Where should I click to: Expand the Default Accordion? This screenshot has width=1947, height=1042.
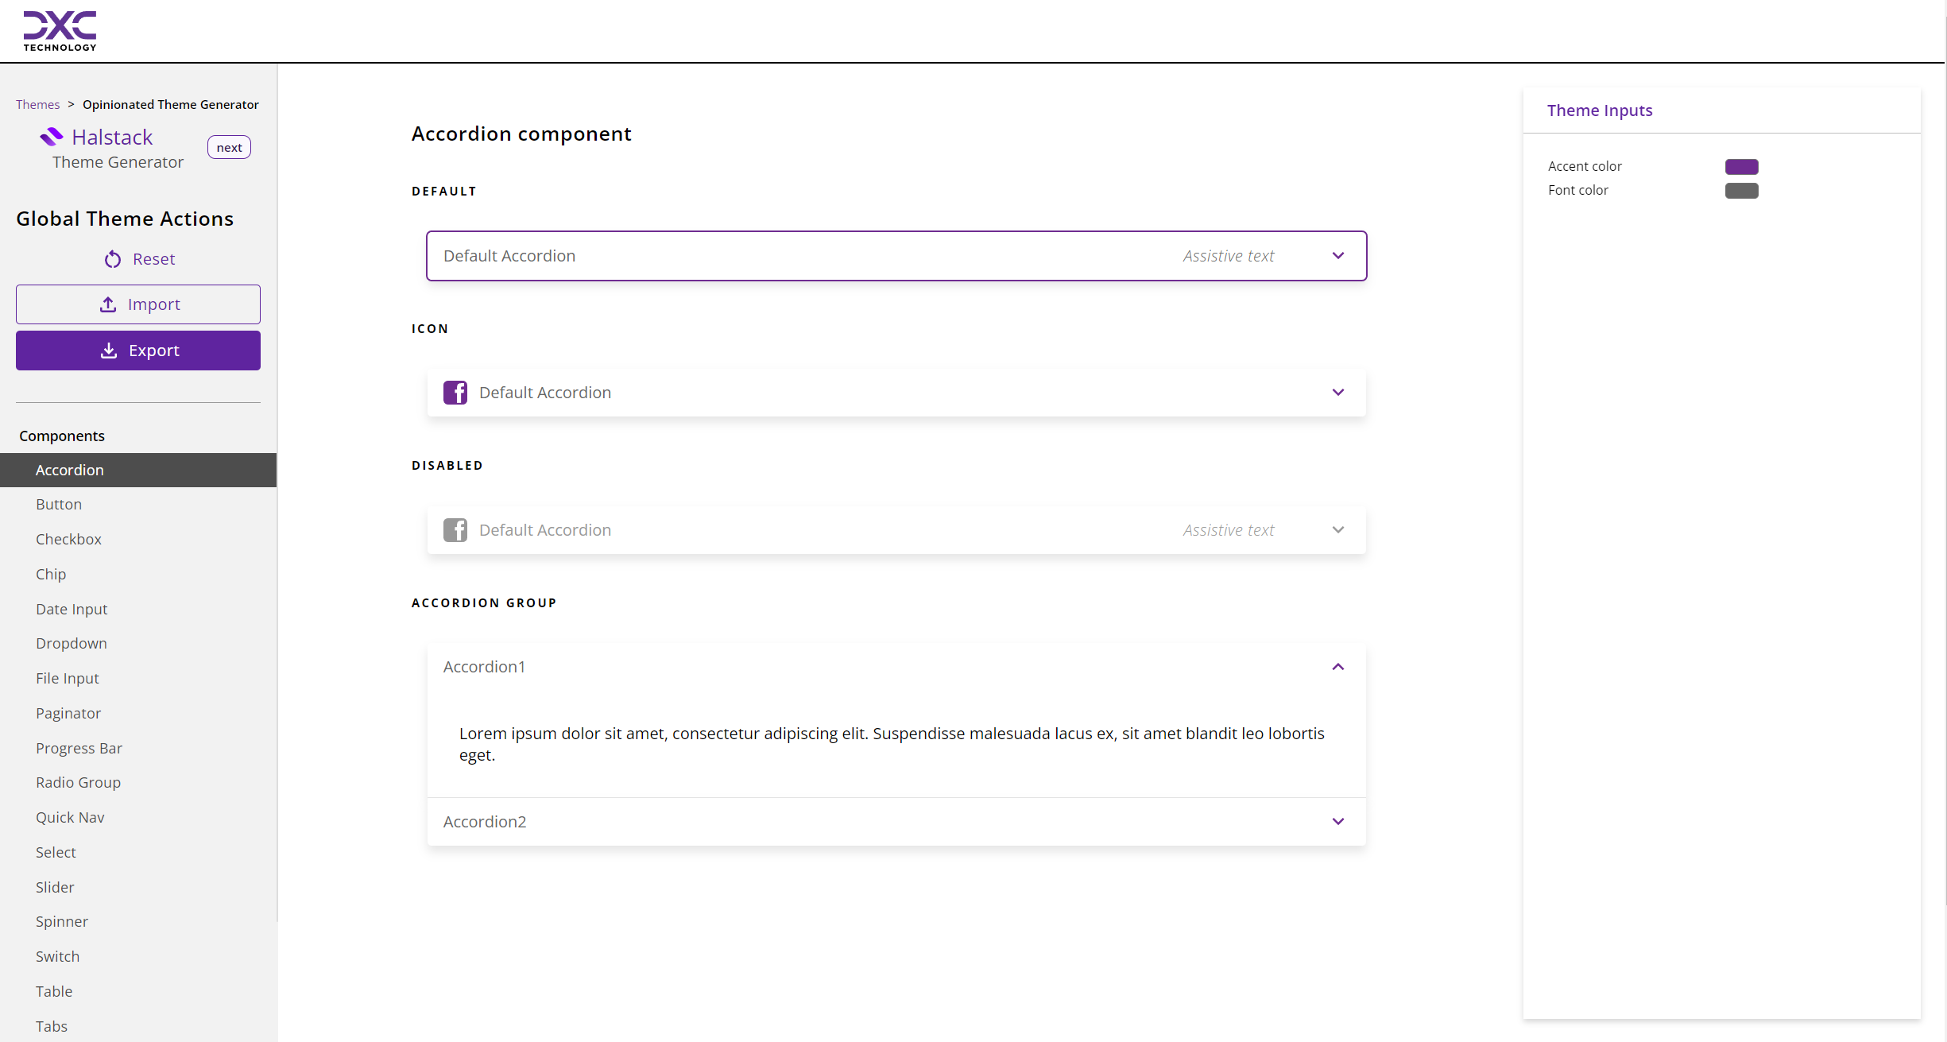(x=1338, y=256)
